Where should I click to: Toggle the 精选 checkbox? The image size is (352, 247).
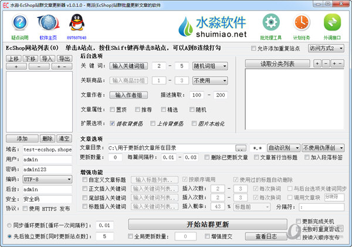click(x=164, y=110)
